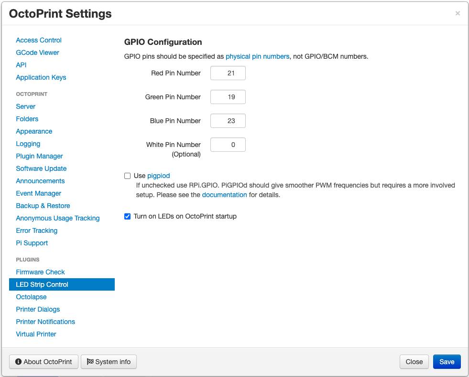
Task: Click the Red Pin Number field
Action: (228, 73)
